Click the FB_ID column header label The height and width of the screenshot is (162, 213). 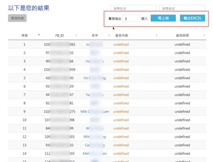pyautogui.click(x=59, y=35)
